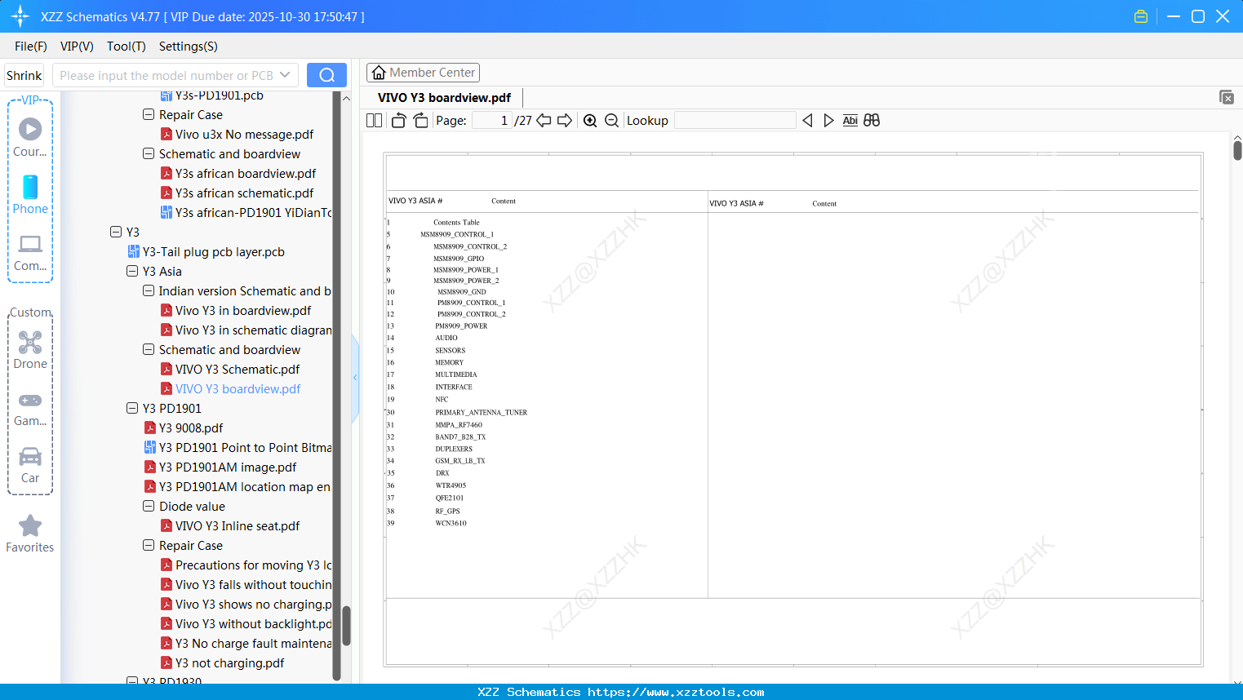The height and width of the screenshot is (700, 1243).
Task: Click the XZZ Schematics app logo
Action: pos(20,16)
